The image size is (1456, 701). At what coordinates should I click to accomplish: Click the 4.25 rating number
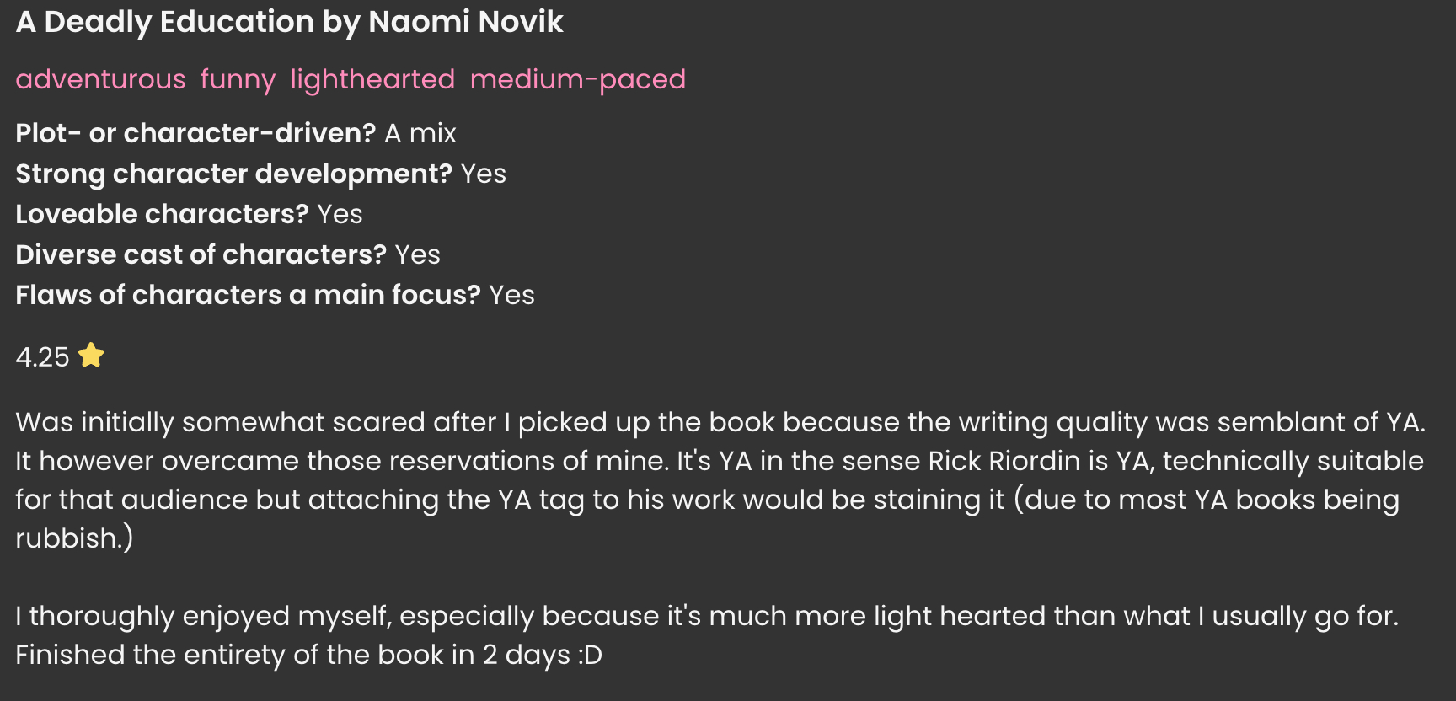point(42,357)
